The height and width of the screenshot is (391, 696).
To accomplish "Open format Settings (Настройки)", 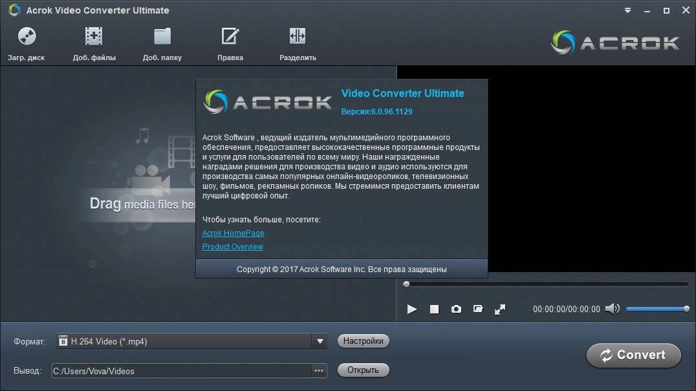I will point(363,341).
